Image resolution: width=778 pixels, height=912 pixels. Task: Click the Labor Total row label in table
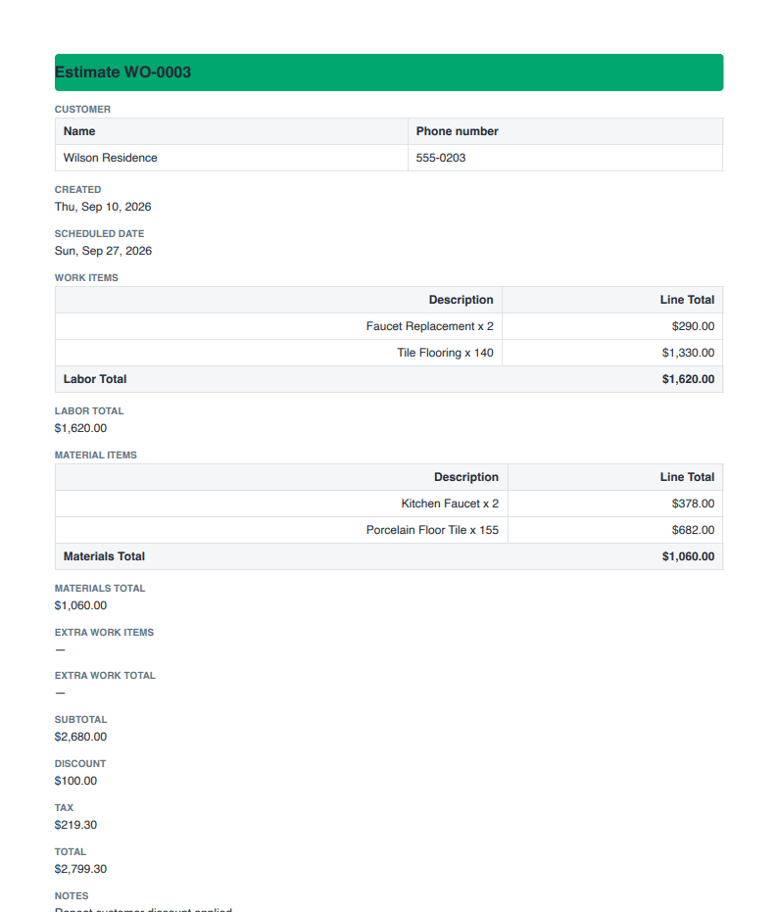click(x=95, y=379)
